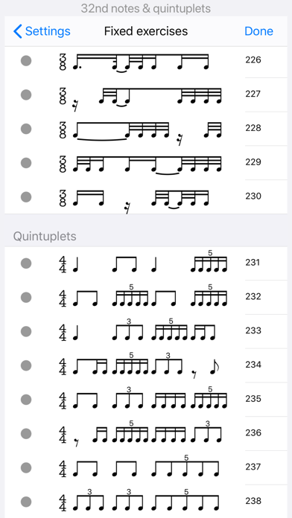292x518 pixels.
Task: Pick the rhythm notation of exercise 236
Action: click(x=140, y=432)
